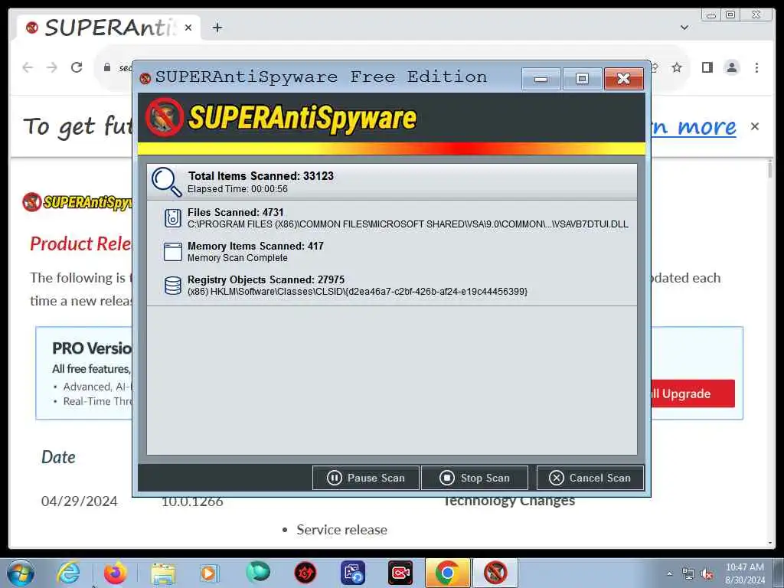Switch to Chrome via taskbar icon
The width and height of the screenshot is (784, 588).
[447, 573]
